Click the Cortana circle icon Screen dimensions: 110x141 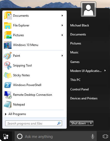coord(20,136)
